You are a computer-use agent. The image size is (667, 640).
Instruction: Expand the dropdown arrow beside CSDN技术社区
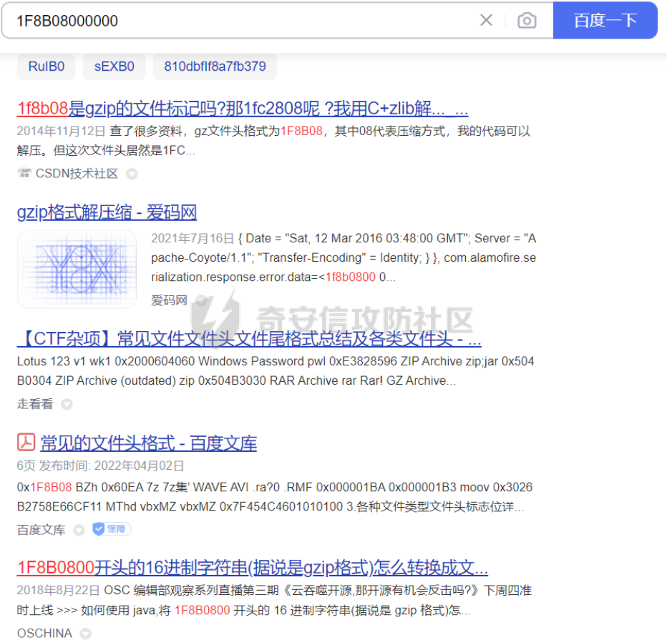[x=132, y=174]
